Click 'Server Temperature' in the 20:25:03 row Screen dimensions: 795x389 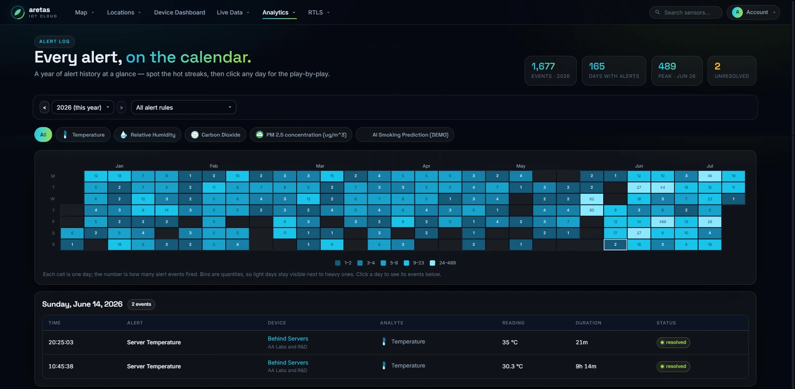(x=154, y=342)
